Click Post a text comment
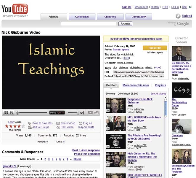The image size is (196, 178). click(x=87, y=154)
